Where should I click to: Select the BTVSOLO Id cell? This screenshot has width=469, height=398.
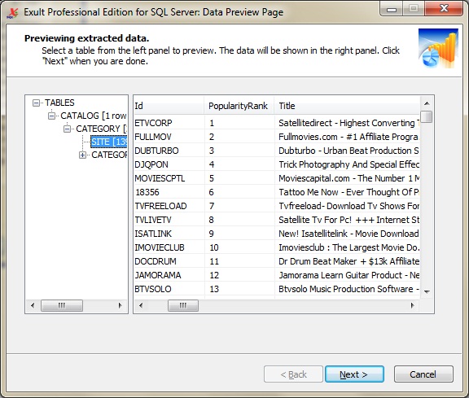(169, 289)
